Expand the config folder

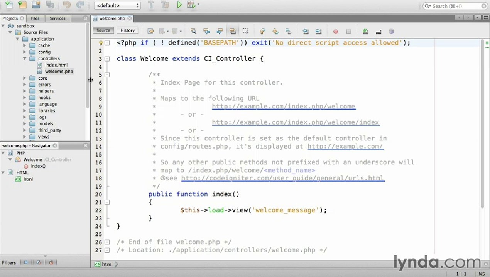[x=25, y=52]
